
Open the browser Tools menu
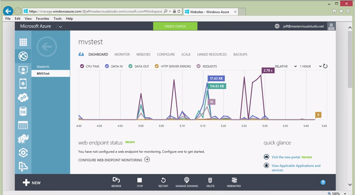coord(58,19)
